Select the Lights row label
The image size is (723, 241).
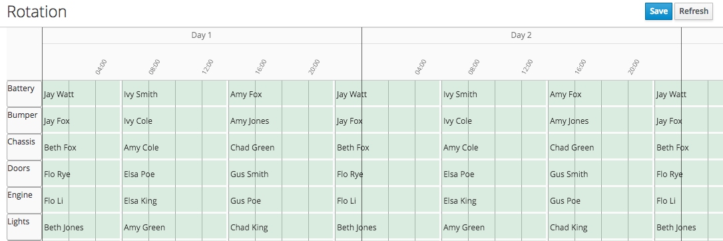(24, 227)
